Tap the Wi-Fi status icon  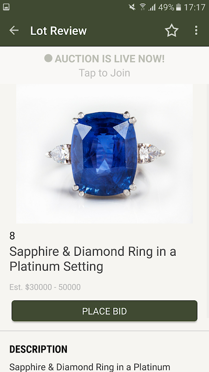click(x=143, y=7)
